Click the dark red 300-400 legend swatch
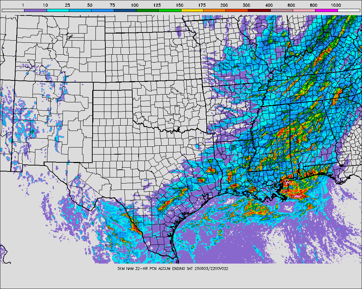Viewport: 362px width, 289px height. [259, 10]
